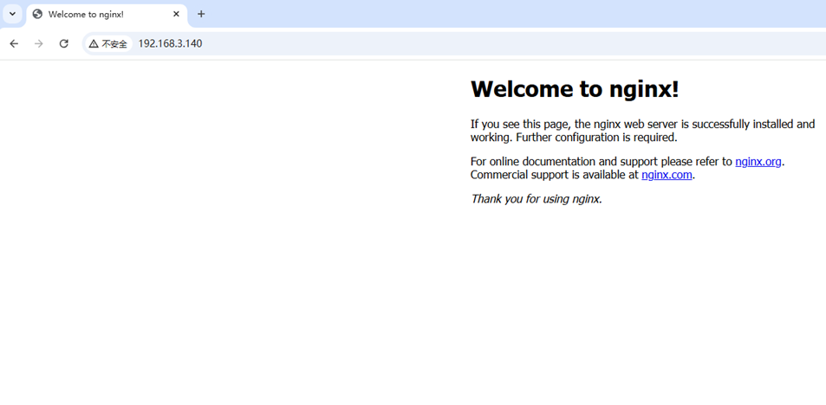The height and width of the screenshot is (405, 826).
Task: Open the nginx.org link
Action: click(x=758, y=162)
